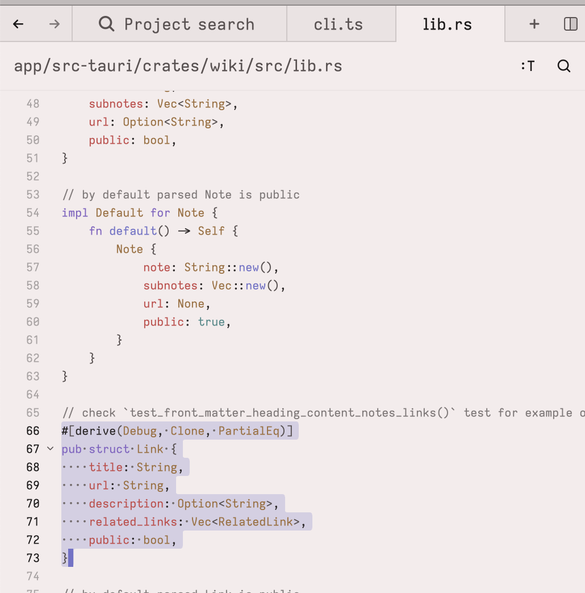
Task: Click comment test_front_matter_heading_content_notes_links() on line 65
Action: click(289, 412)
